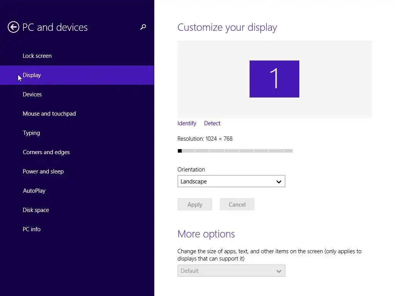This screenshot has width=395, height=296.
Task: Click the Cancel button
Action: coord(237,204)
